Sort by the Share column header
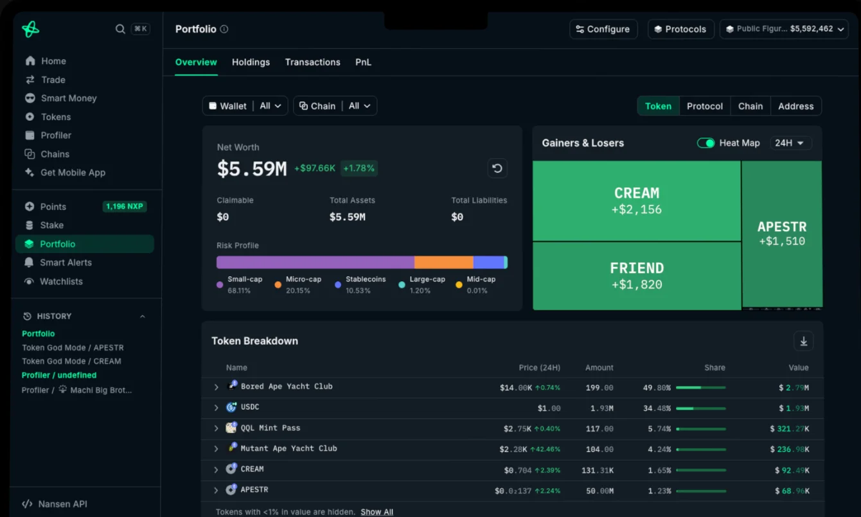The width and height of the screenshot is (861, 517). (x=715, y=368)
